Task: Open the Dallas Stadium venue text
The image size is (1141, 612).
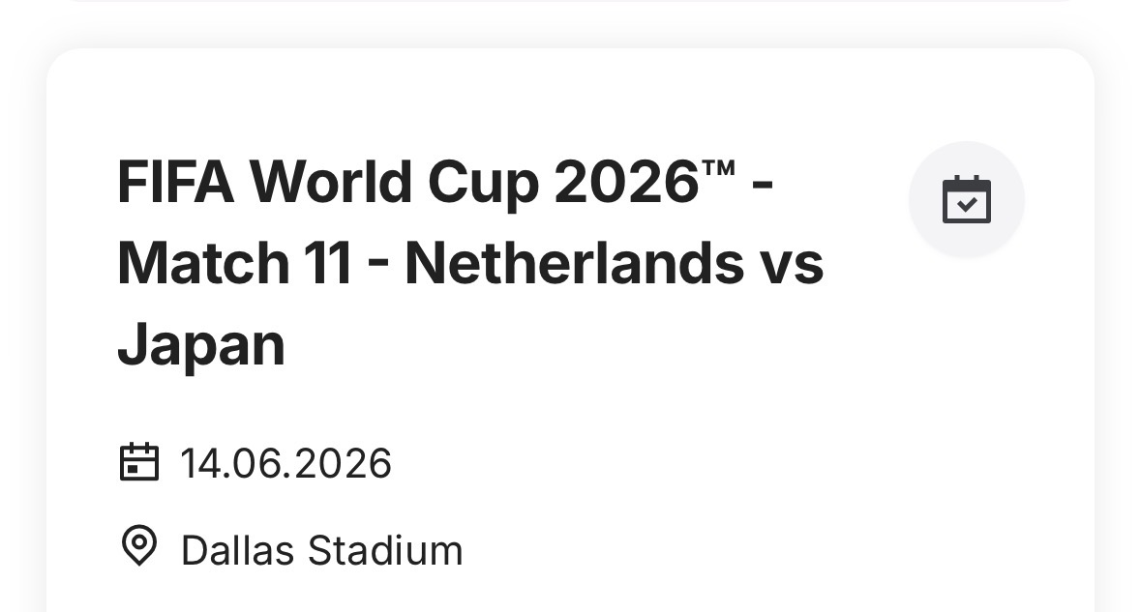Action: point(321,550)
